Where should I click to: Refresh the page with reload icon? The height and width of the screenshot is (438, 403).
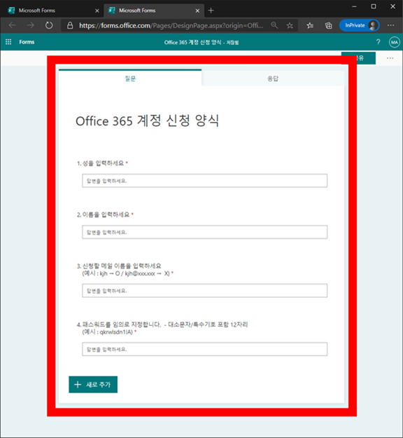pyautogui.click(x=49, y=25)
